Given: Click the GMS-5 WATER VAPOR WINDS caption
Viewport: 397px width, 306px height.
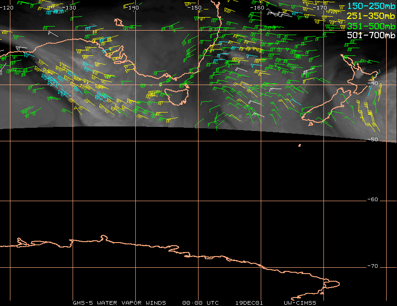Looking at the screenshot, I should 119,303.
